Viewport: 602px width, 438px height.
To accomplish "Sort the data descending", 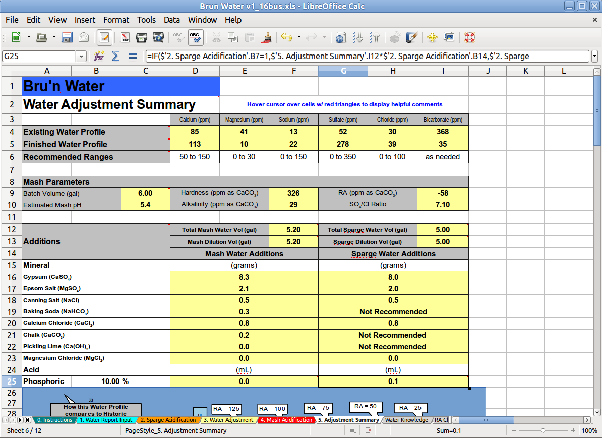I will tap(374, 37).
